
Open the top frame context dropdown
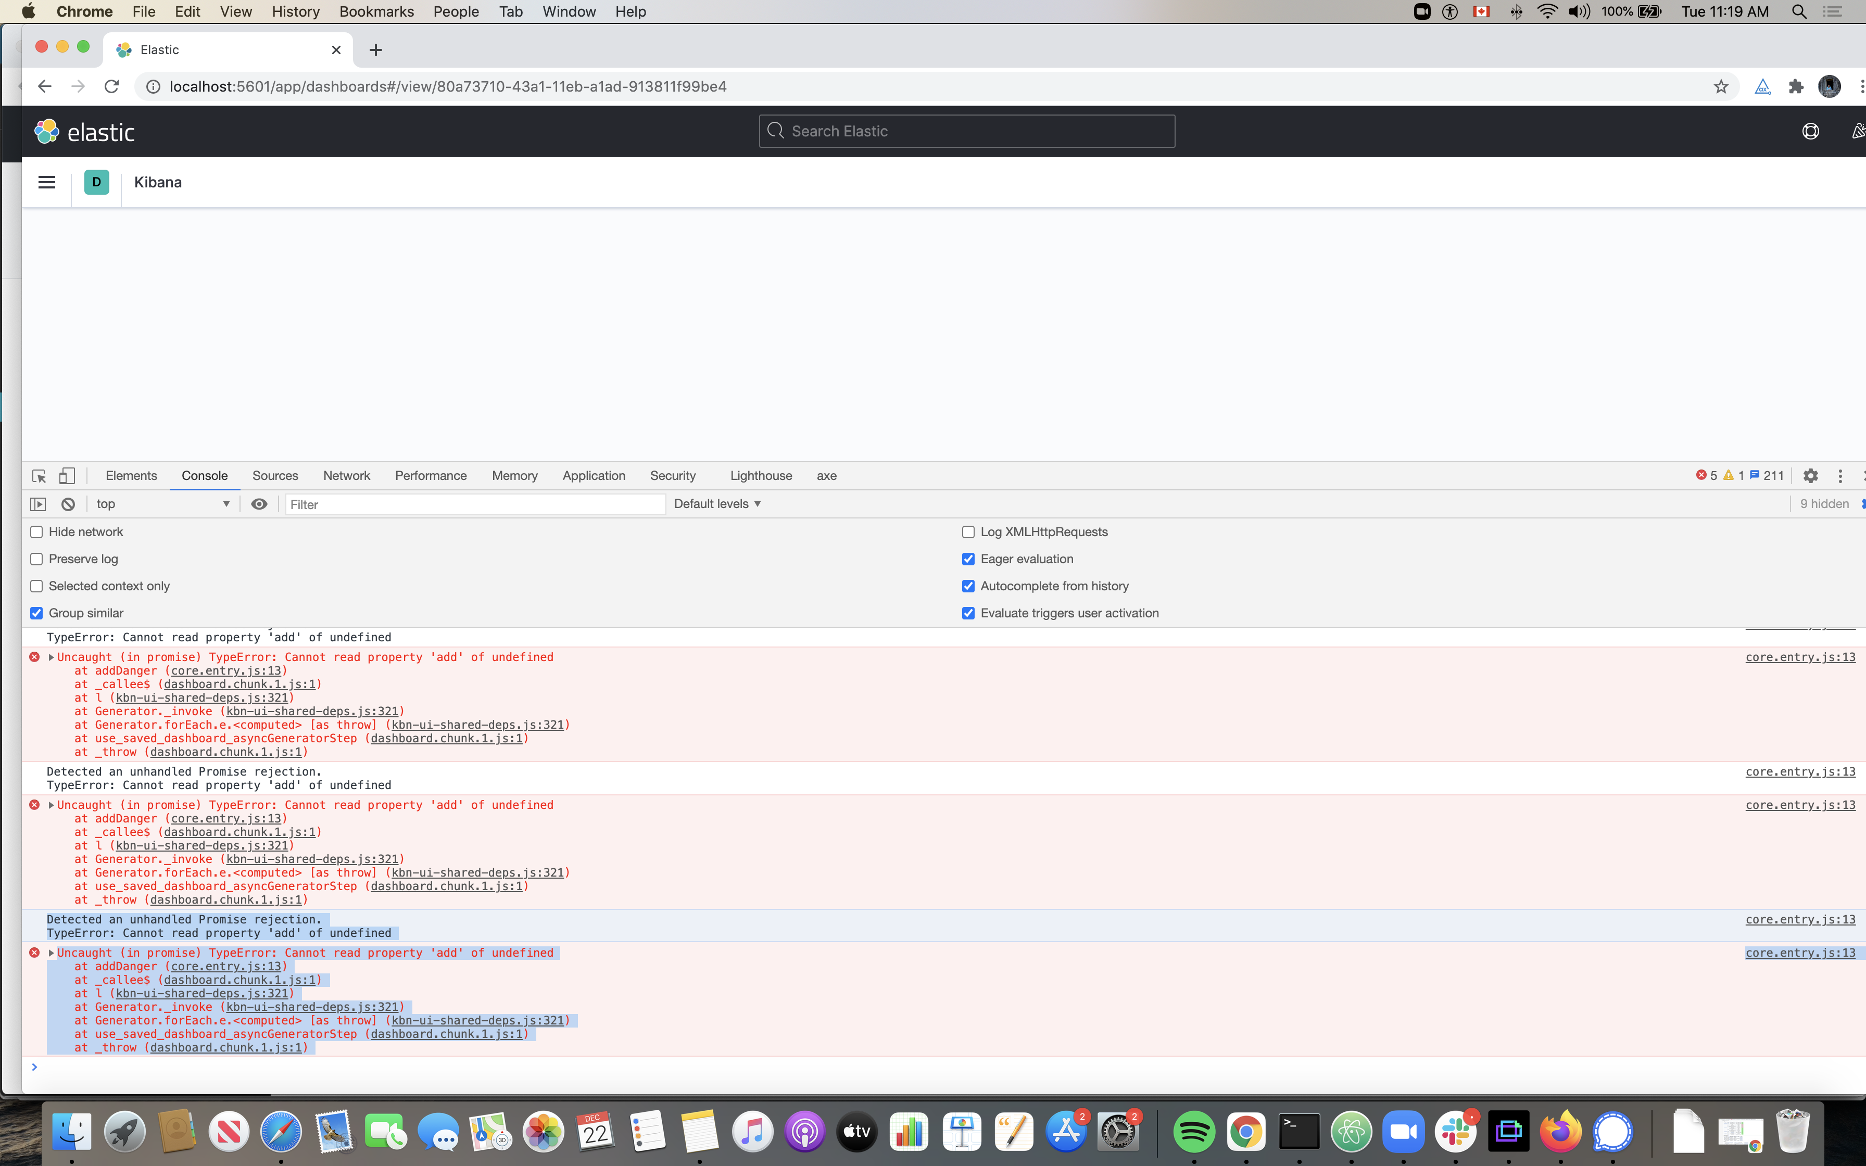coord(162,503)
